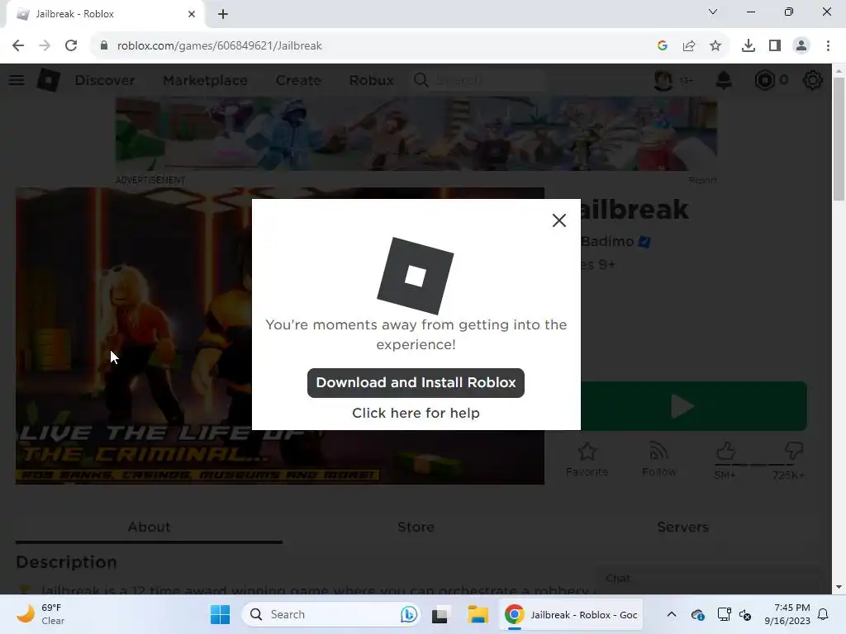Open the Create page

click(298, 80)
